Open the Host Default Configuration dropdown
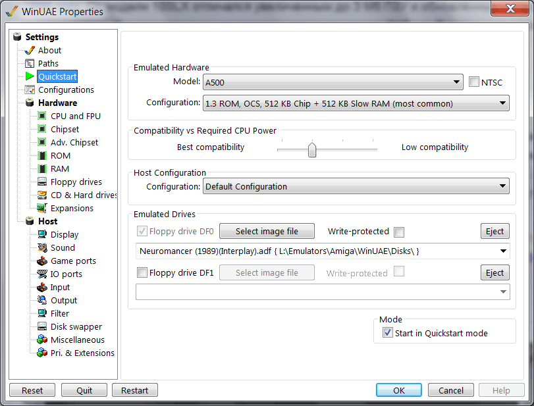The width and height of the screenshot is (534, 406). [x=356, y=186]
